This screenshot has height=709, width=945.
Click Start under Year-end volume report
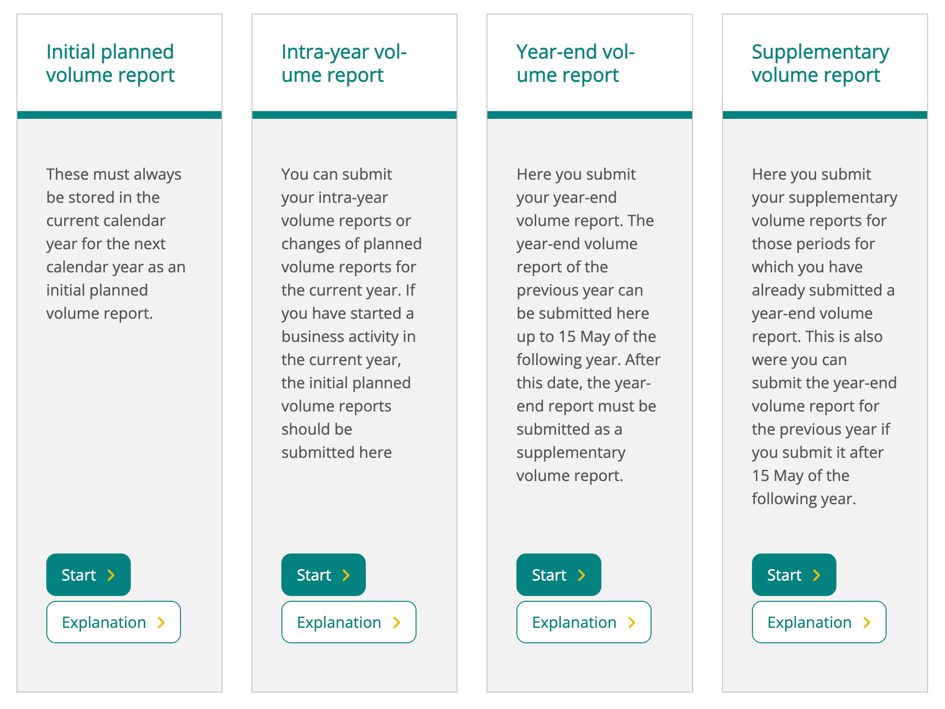pyautogui.click(x=558, y=575)
